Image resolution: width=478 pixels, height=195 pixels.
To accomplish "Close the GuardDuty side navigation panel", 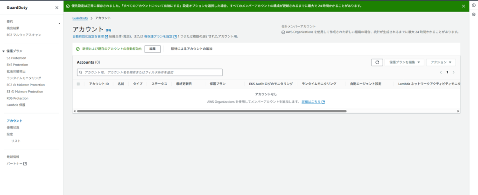I will coord(56,7).
